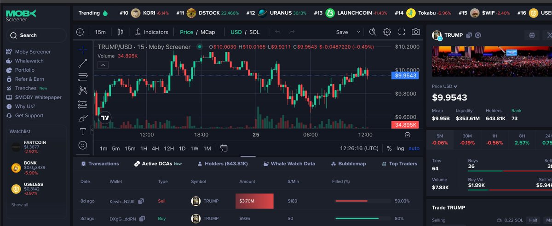
Task: Open price scale settings hexagon icon
Action: tap(407, 135)
